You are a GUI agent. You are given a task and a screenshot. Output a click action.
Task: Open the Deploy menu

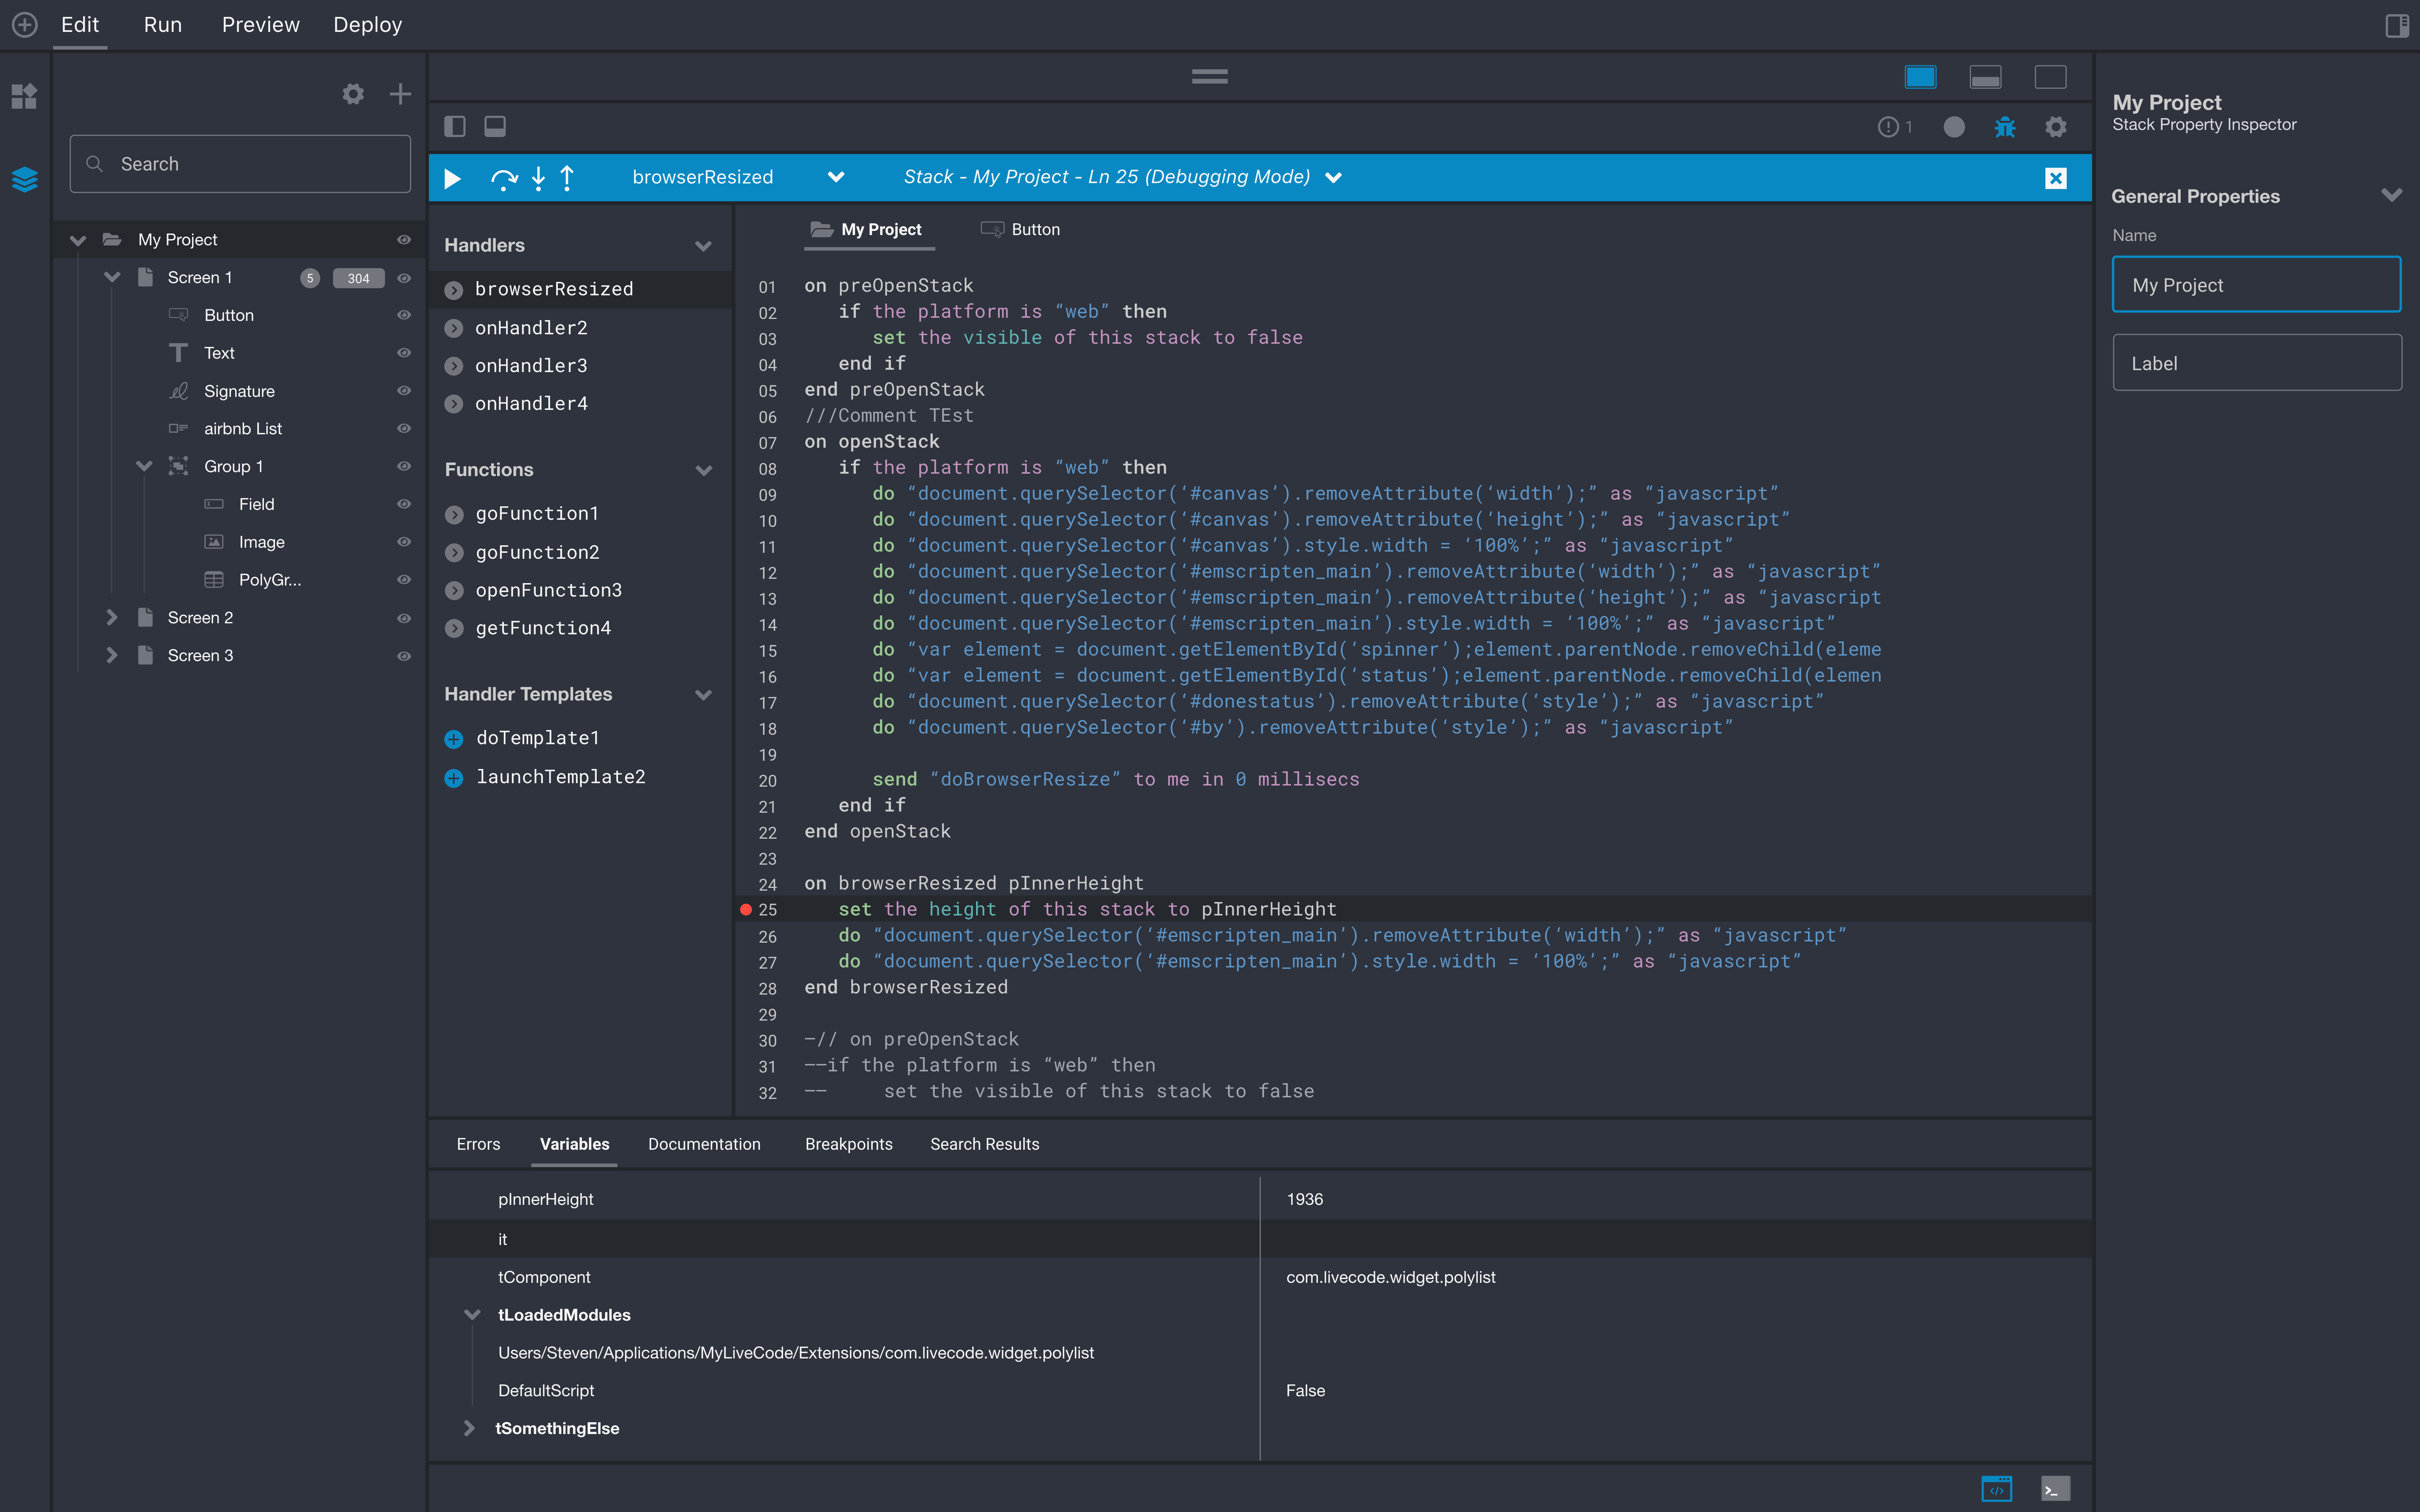367,25
